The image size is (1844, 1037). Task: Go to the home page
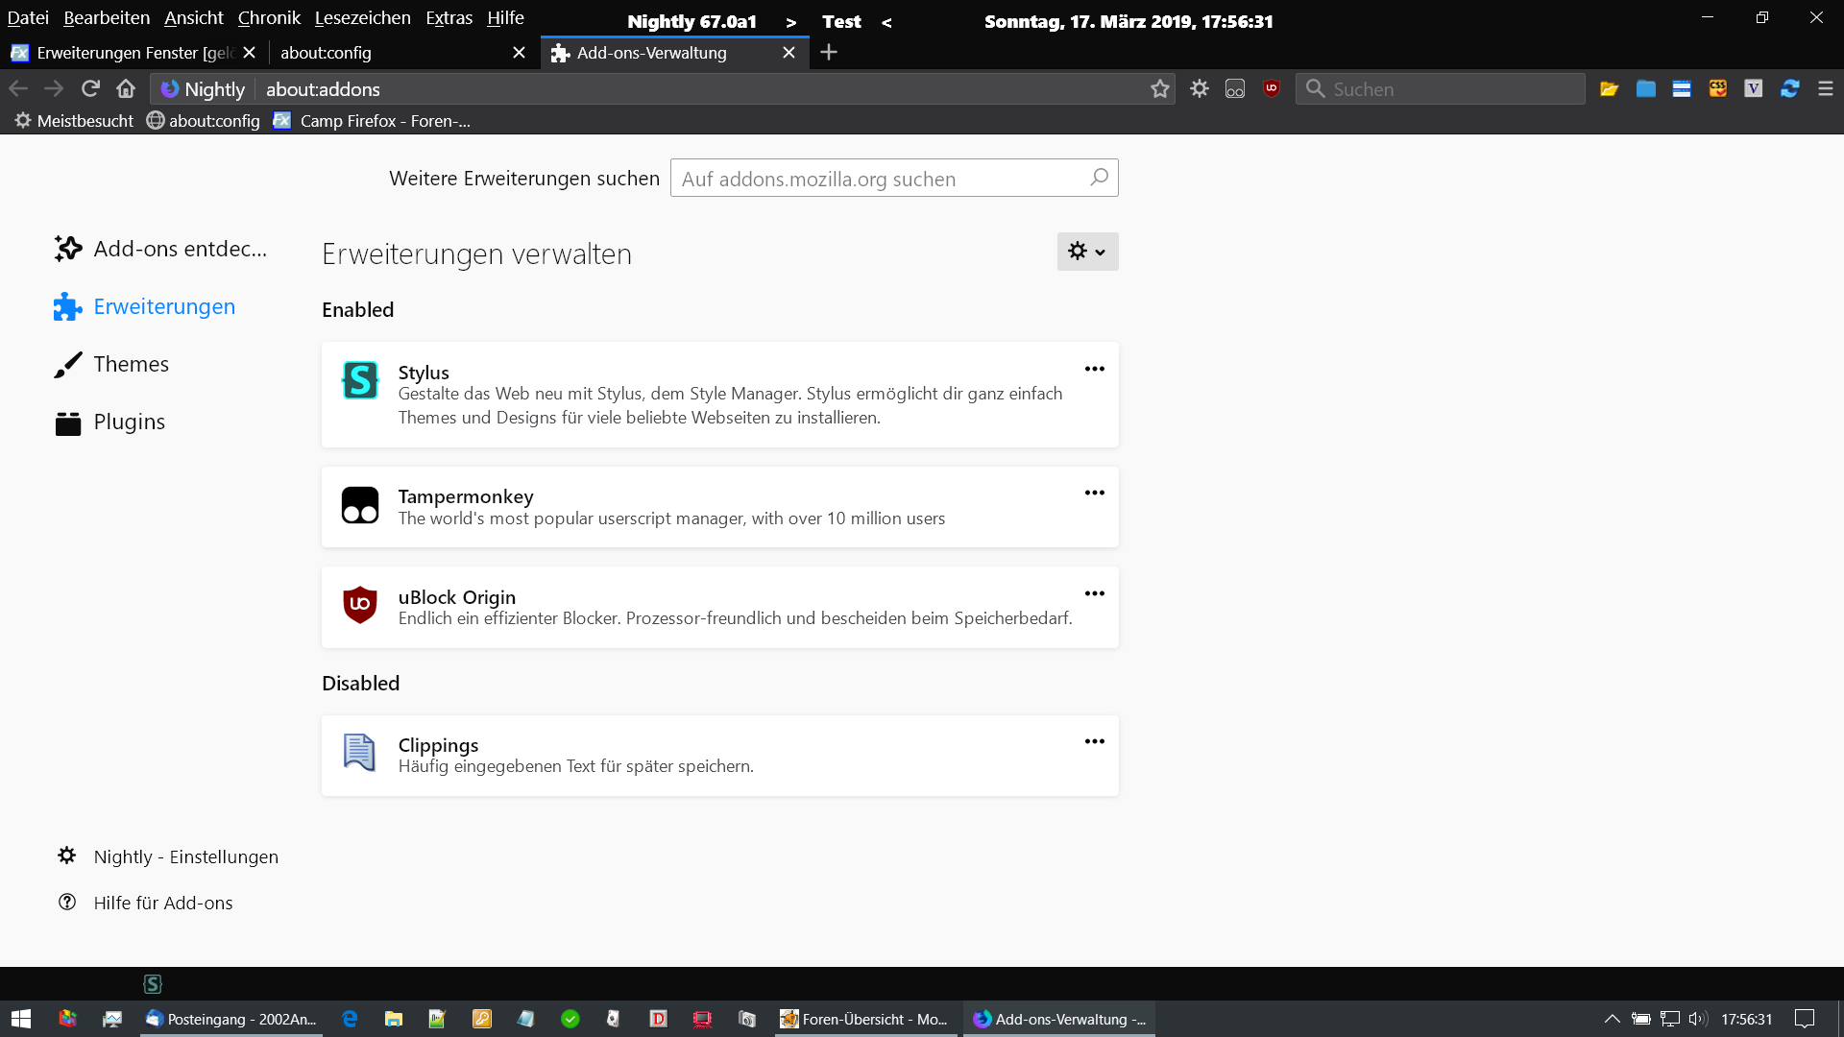[x=126, y=88]
